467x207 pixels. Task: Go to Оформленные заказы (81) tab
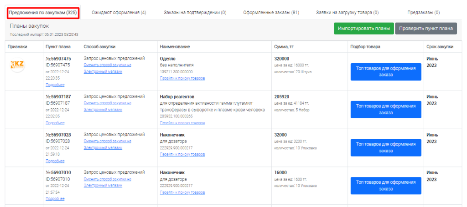pyautogui.click(x=271, y=12)
